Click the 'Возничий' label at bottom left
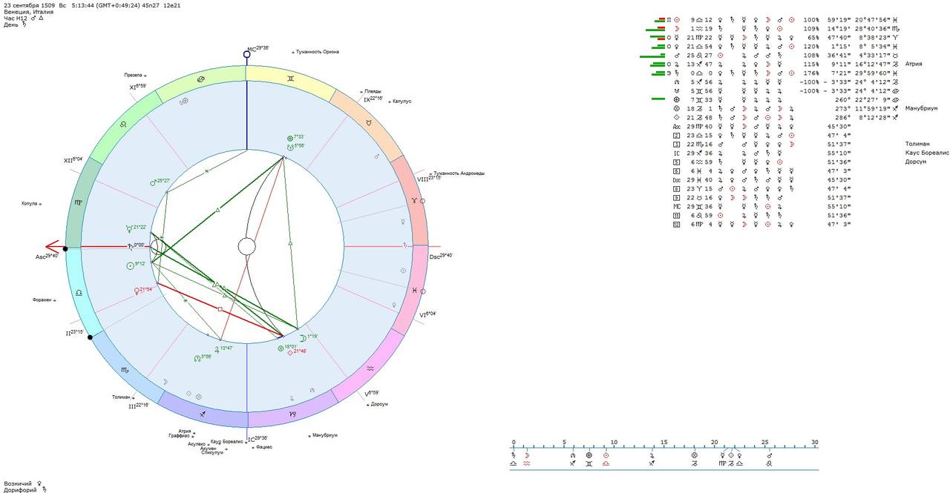 [17, 483]
